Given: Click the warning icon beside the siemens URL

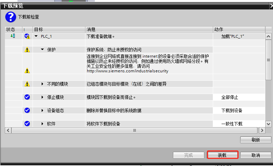Looking at the screenshot, I should tap(27, 71).
